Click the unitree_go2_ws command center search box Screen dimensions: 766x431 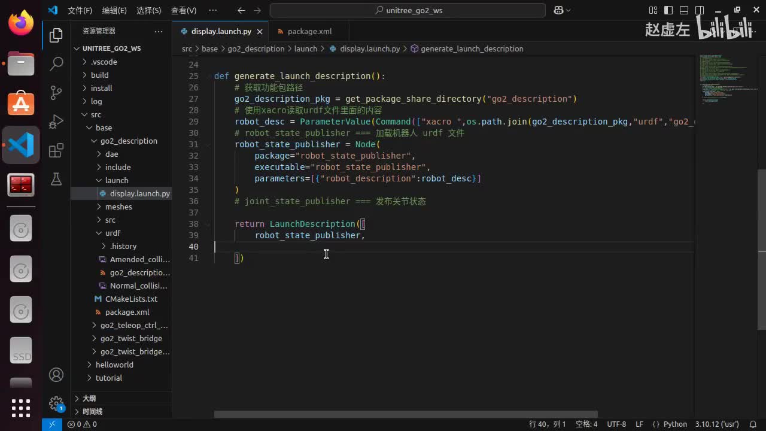coord(408,10)
